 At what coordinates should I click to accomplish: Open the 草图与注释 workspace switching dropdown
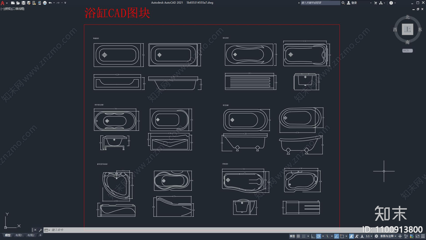pyautogui.click(x=388, y=236)
